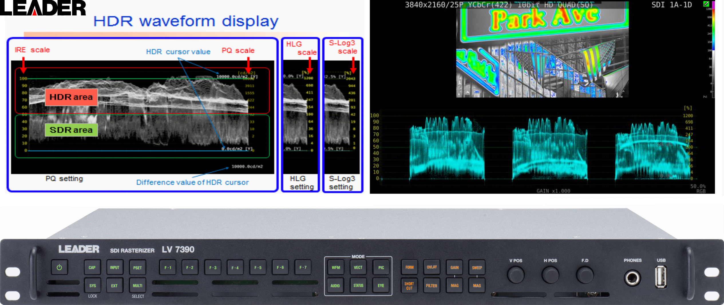Activate the AUDIO monitoring mode
This screenshot has width=724, height=305.
coord(336,285)
